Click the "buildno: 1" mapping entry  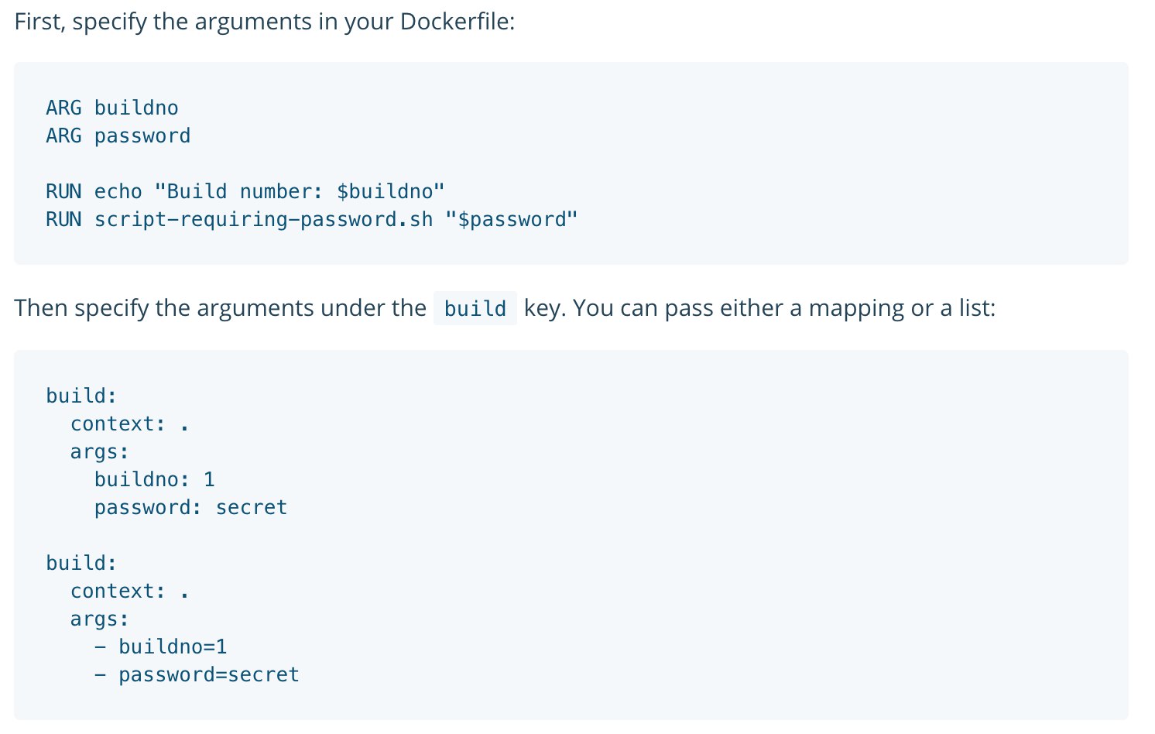tap(154, 479)
